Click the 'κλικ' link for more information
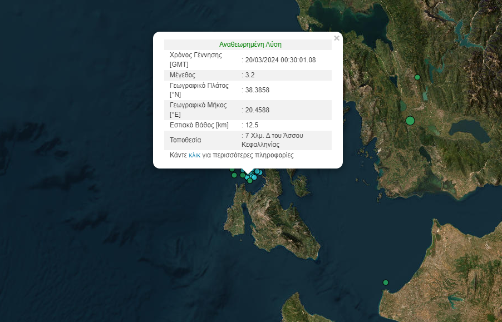This screenshot has width=502, height=322. pyautogui.click(x=194, y=155)
